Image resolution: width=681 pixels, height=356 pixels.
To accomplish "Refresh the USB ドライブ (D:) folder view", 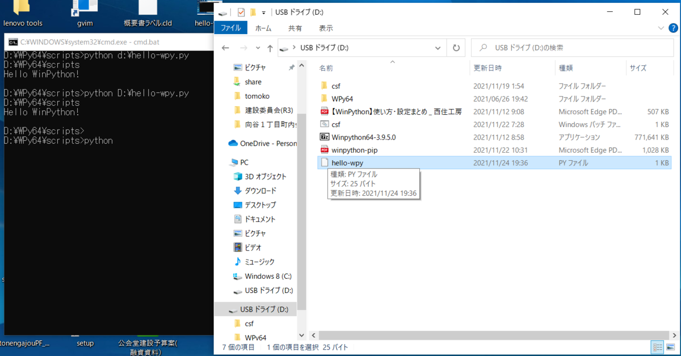I will 455,48.
